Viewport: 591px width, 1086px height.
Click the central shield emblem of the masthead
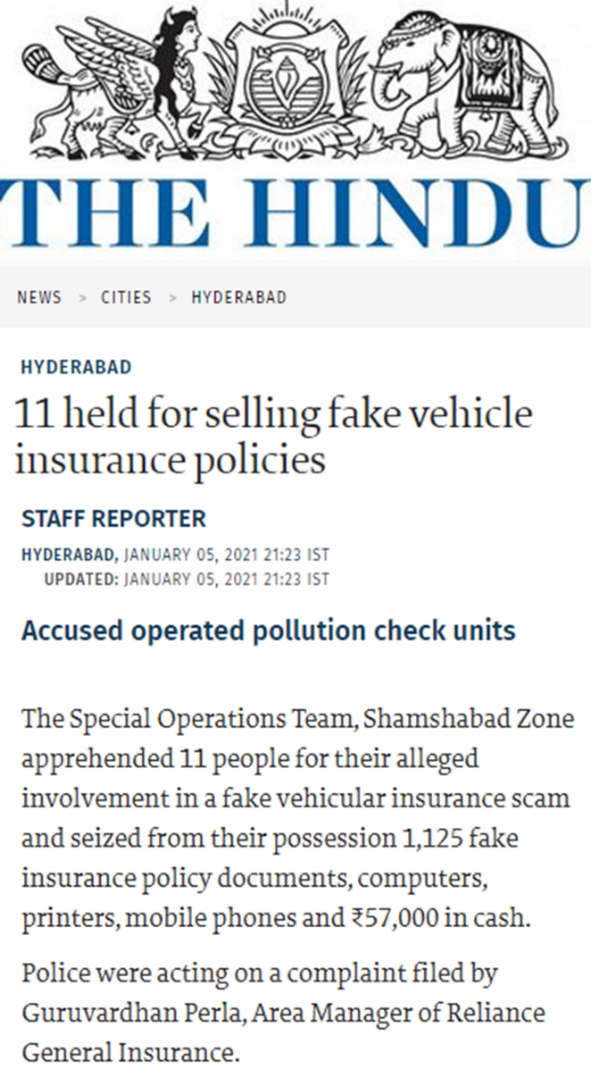288,75
